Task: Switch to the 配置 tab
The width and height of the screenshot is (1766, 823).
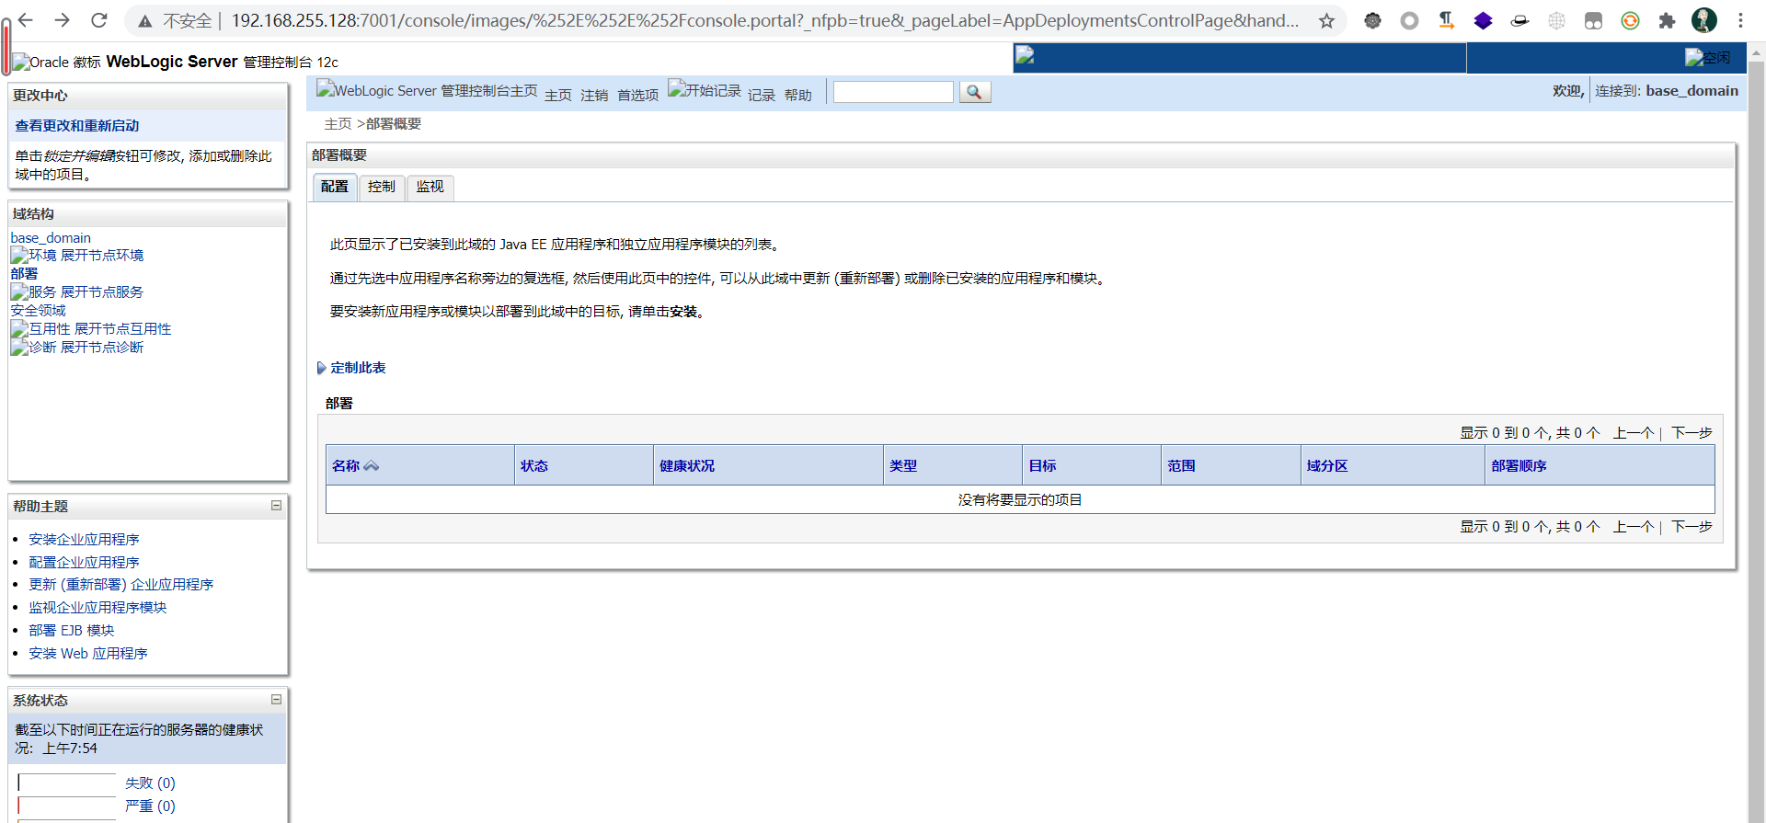Action: point(335,187)
